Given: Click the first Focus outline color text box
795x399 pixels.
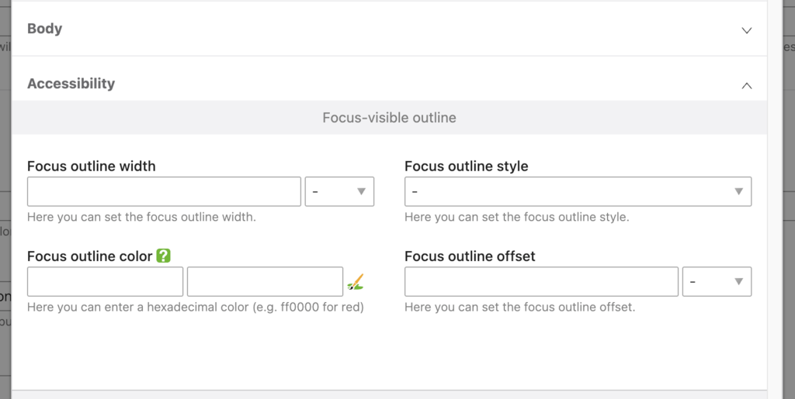Looking at the screenshot, I should click(105, 281).
